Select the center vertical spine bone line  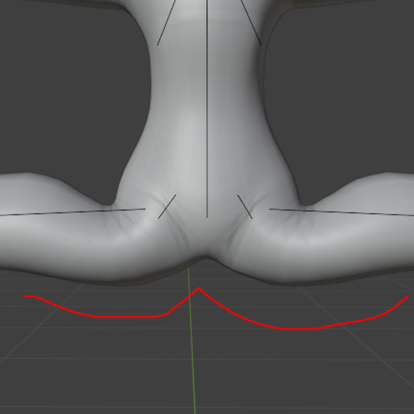pyautogui.click(x=207, y=103)
